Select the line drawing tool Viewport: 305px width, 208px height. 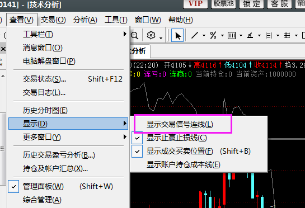pos(195,35)
